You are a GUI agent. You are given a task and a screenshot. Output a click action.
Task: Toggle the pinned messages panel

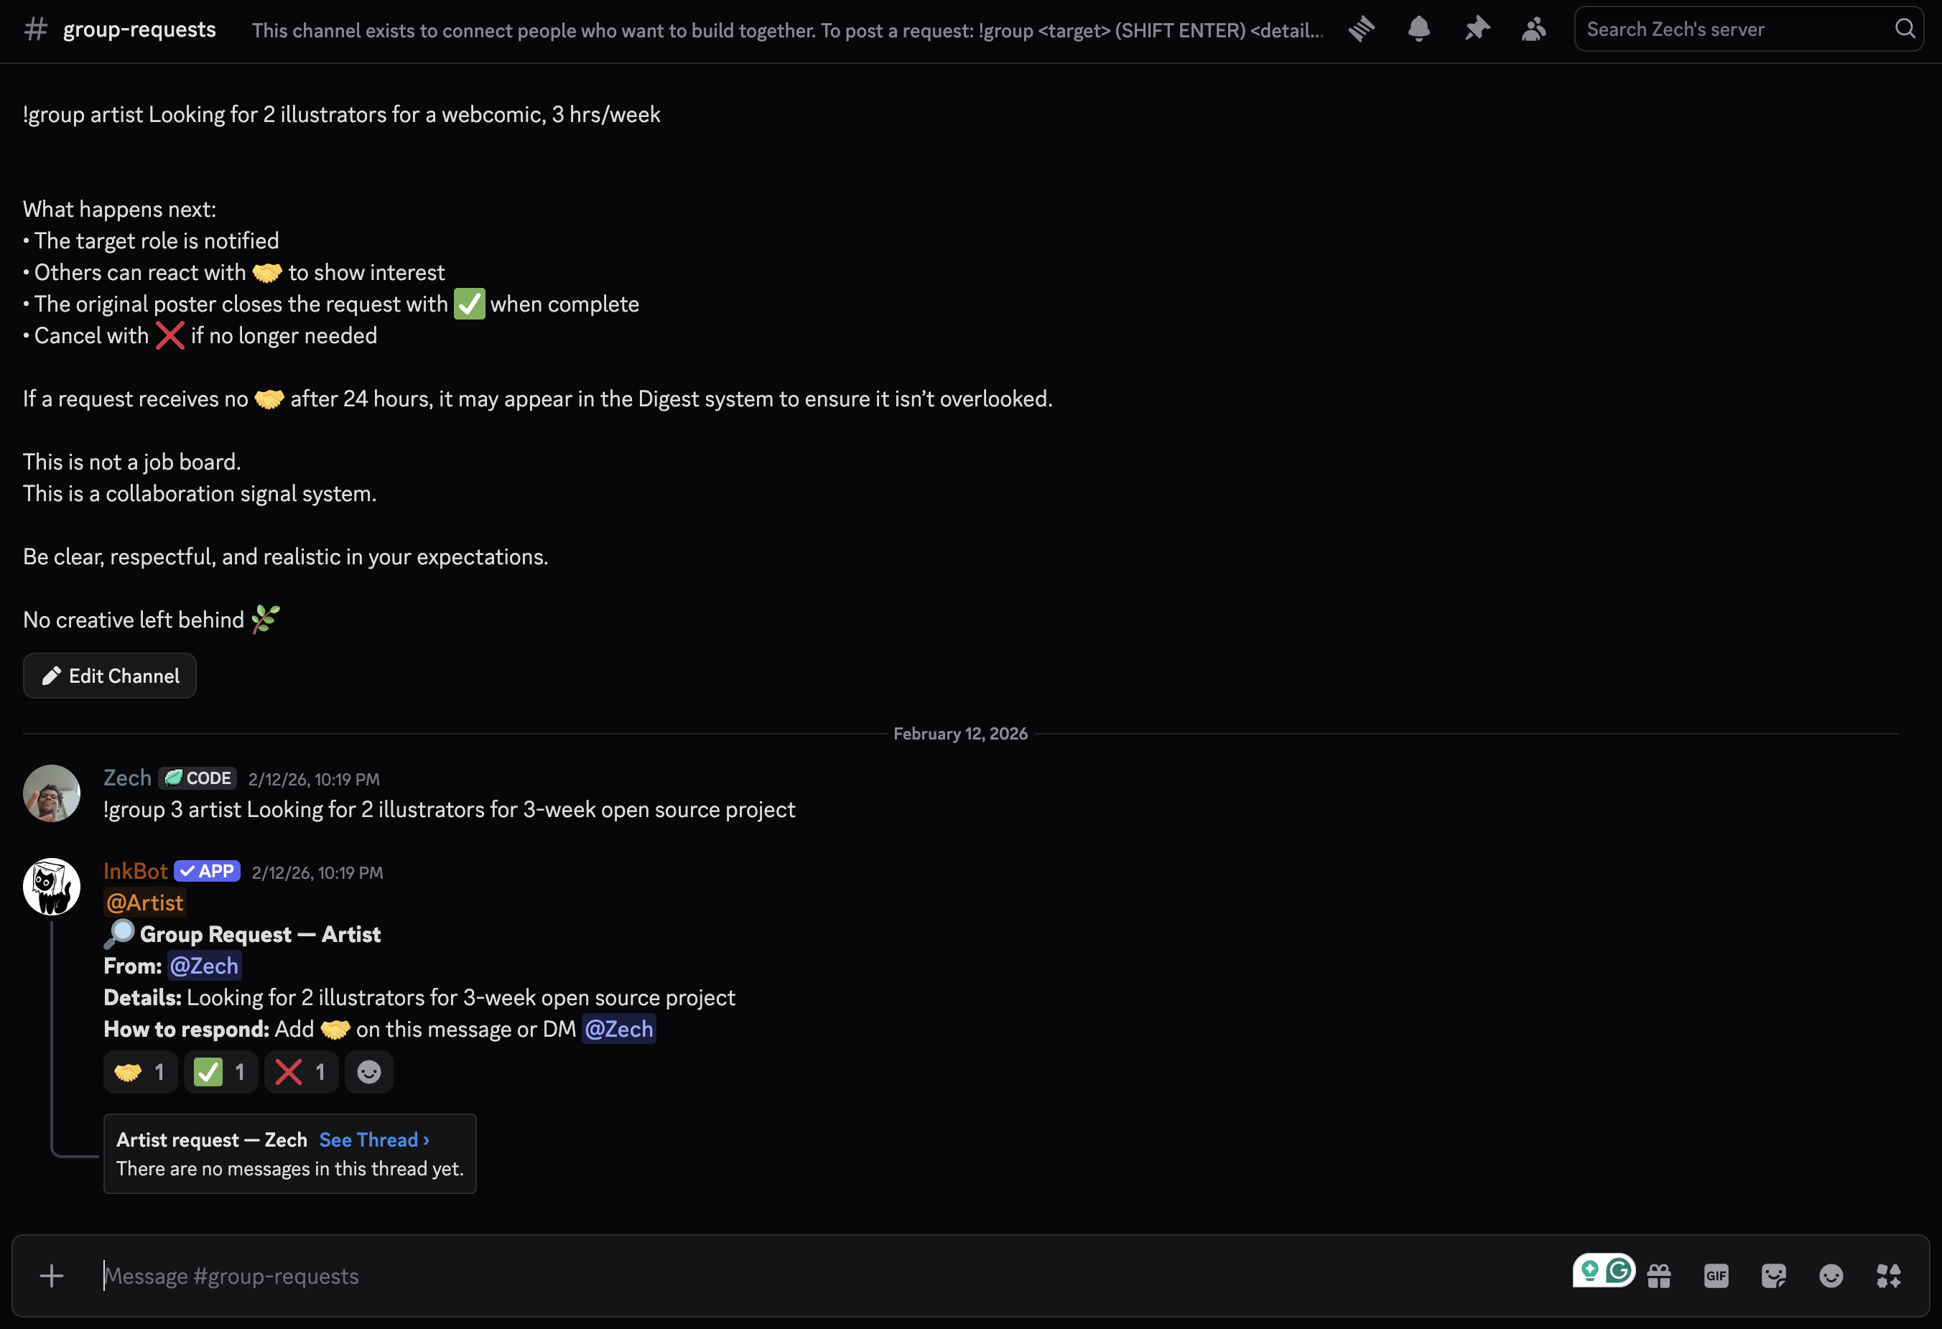point(1477,29)
